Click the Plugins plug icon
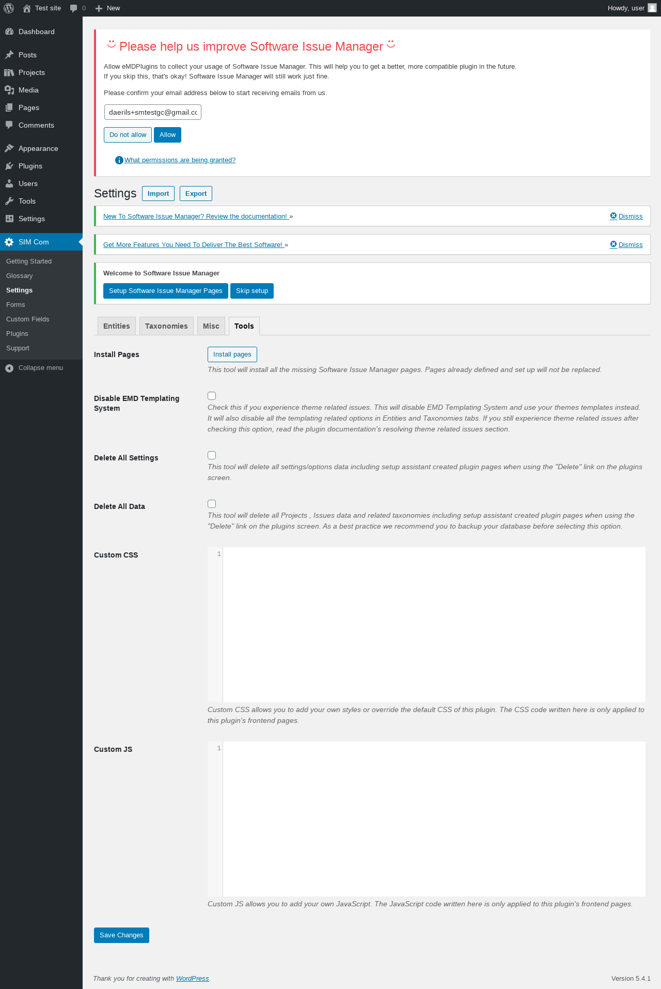The height and width of the screenshot is (989, 661). coord(9,166)
